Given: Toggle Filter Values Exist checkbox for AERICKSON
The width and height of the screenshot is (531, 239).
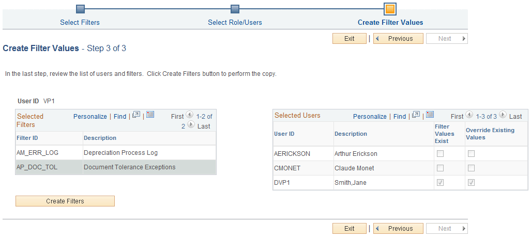Looking at the screenshot, I should pyautogui.click(x=440, y=153).
